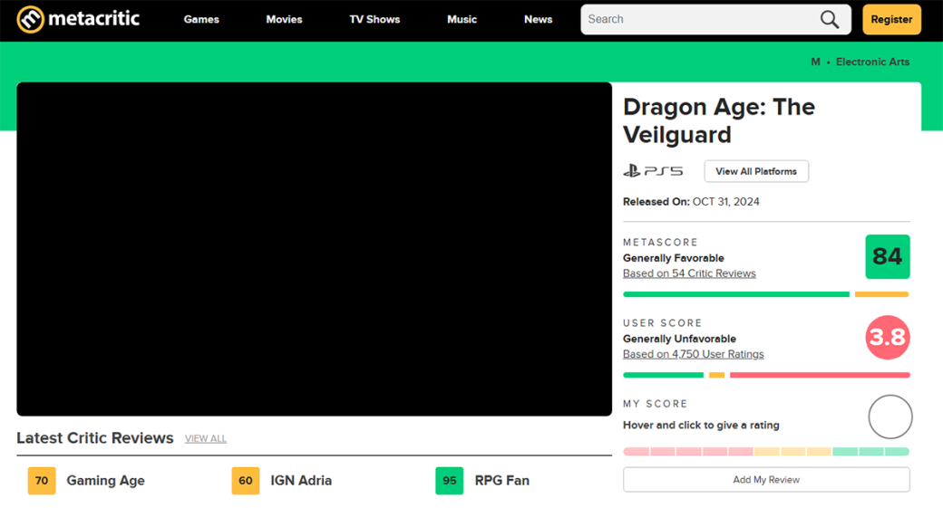Click the Add My Review button
Viewport: 943px width, 508px height.
point(766,480)
